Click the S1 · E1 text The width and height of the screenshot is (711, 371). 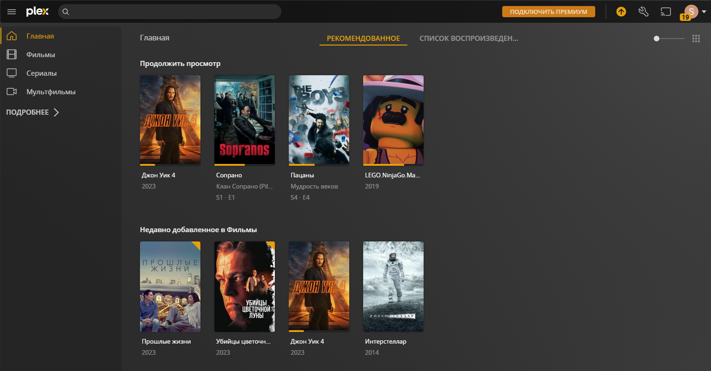coord(226,197)
